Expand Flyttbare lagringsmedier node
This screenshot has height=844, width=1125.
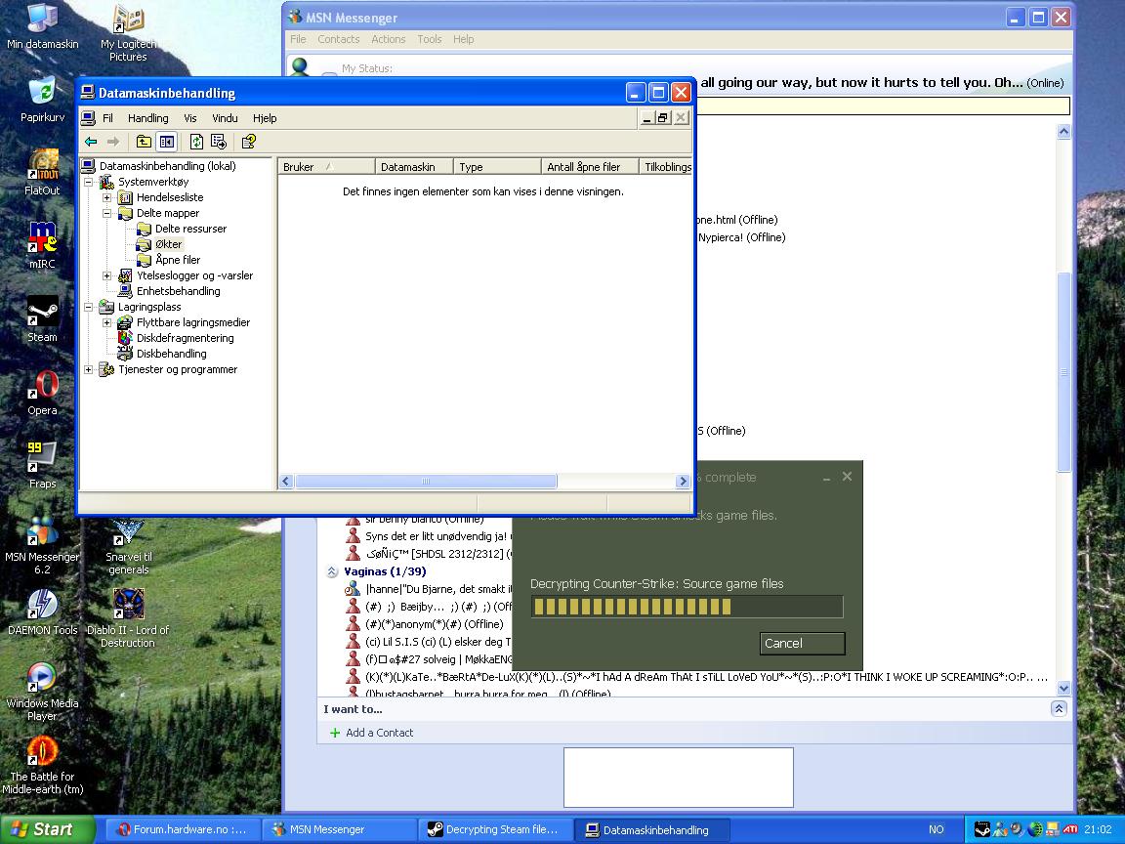(x=106, y=323)
